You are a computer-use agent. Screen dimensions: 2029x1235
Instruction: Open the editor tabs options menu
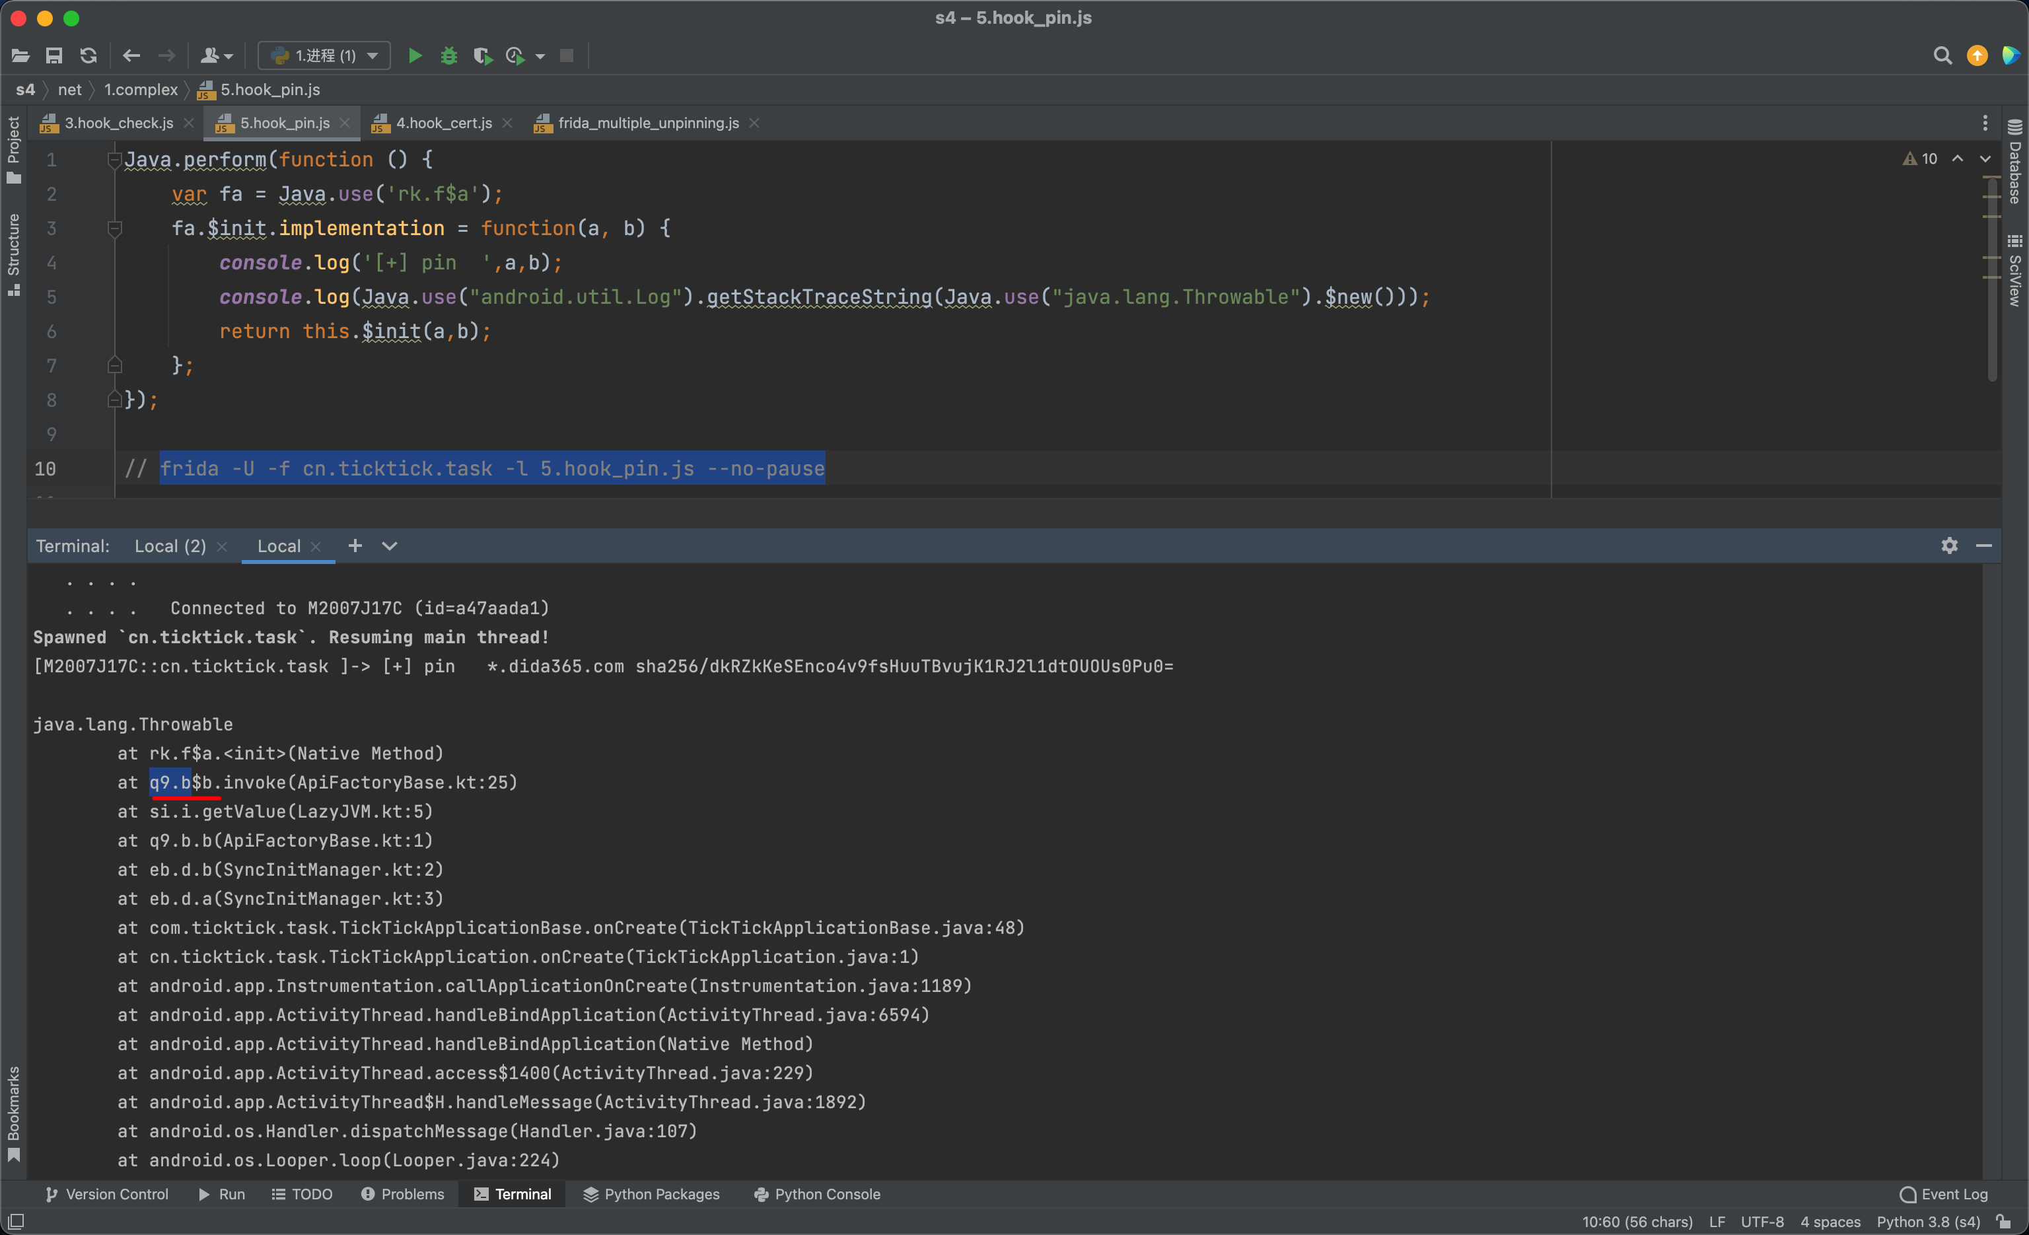point(1985,123)
